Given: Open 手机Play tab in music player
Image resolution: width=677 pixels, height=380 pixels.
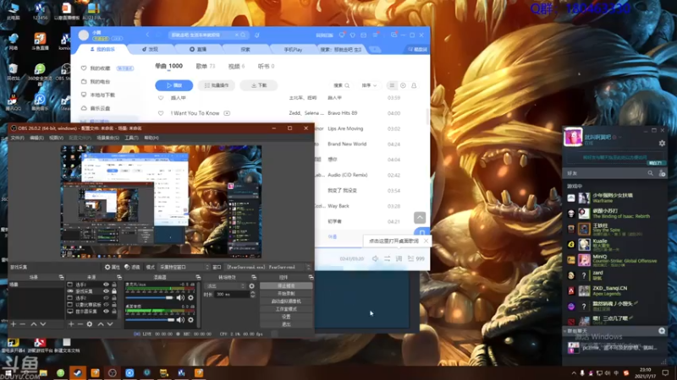Looking at the screenshot, I should coord(293,50).
